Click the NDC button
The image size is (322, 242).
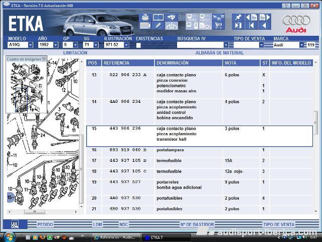click(124, 224)
